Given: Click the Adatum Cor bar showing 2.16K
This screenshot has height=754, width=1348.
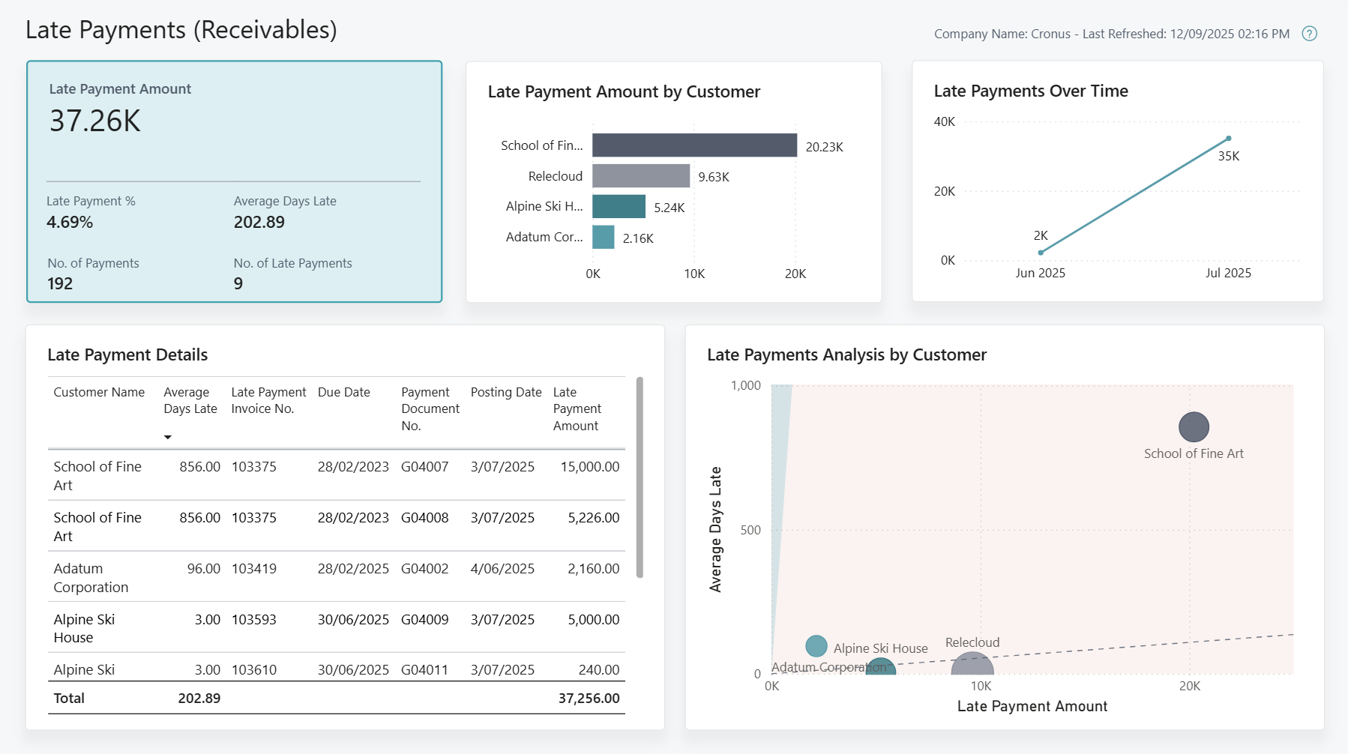Looking at the screenshot, I should coord(601,237).
